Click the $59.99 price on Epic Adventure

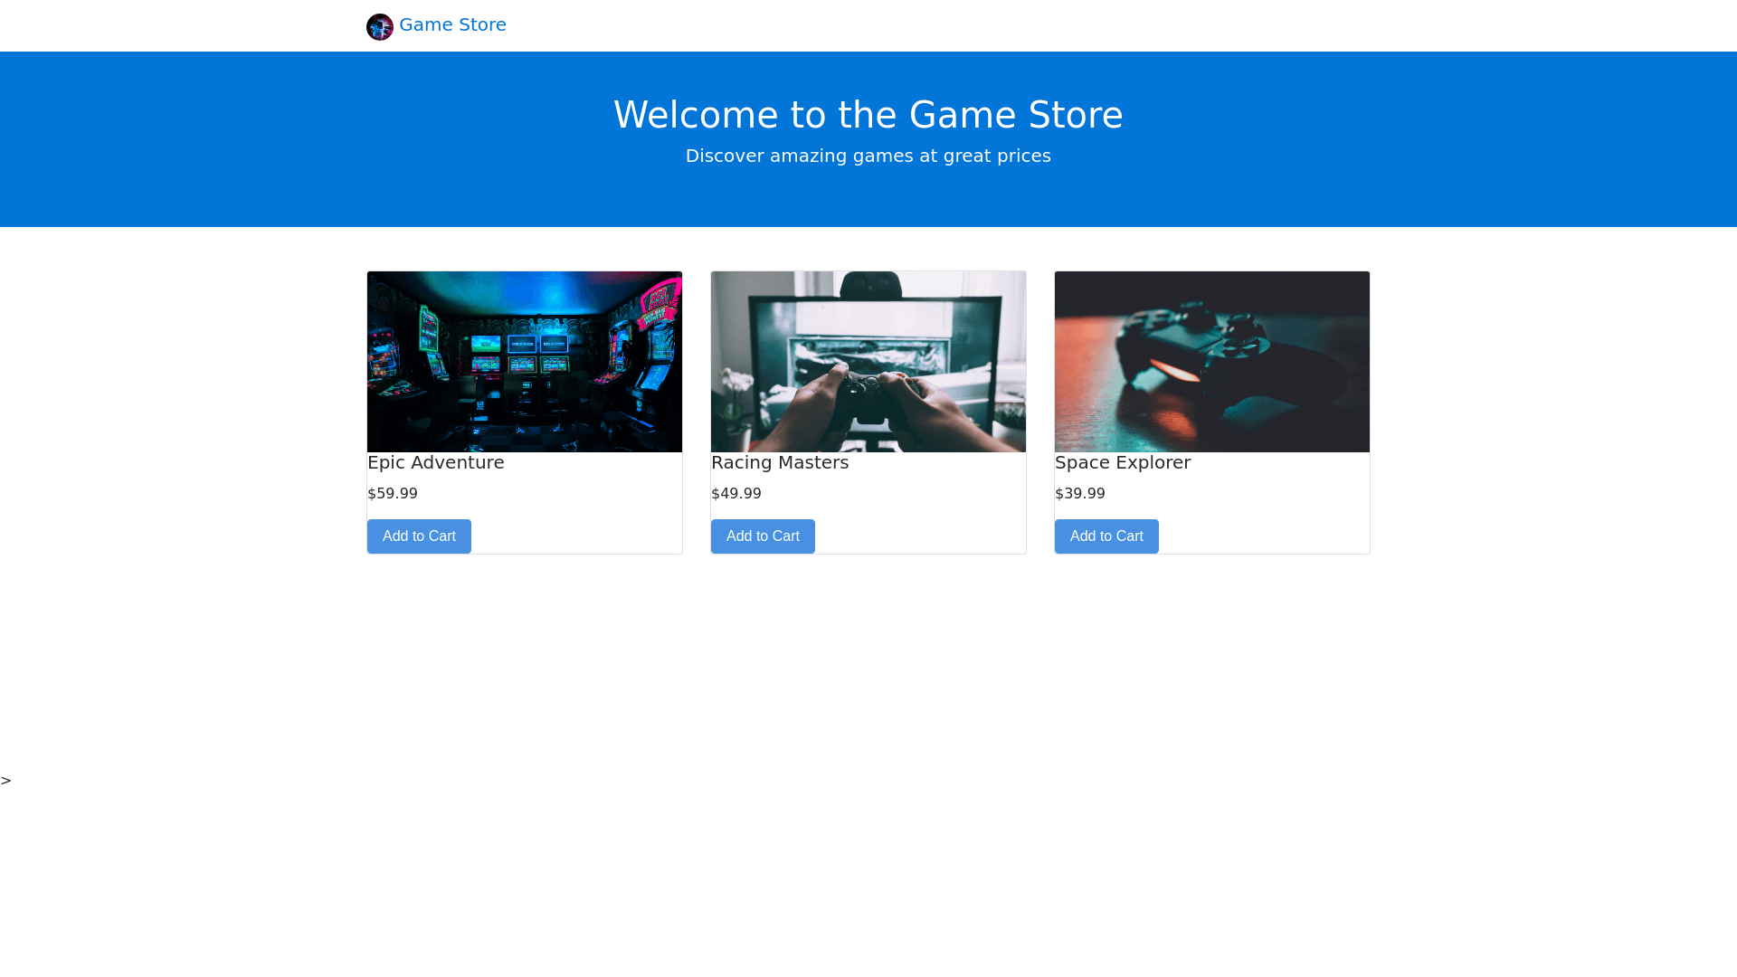[x=392, y=493]
